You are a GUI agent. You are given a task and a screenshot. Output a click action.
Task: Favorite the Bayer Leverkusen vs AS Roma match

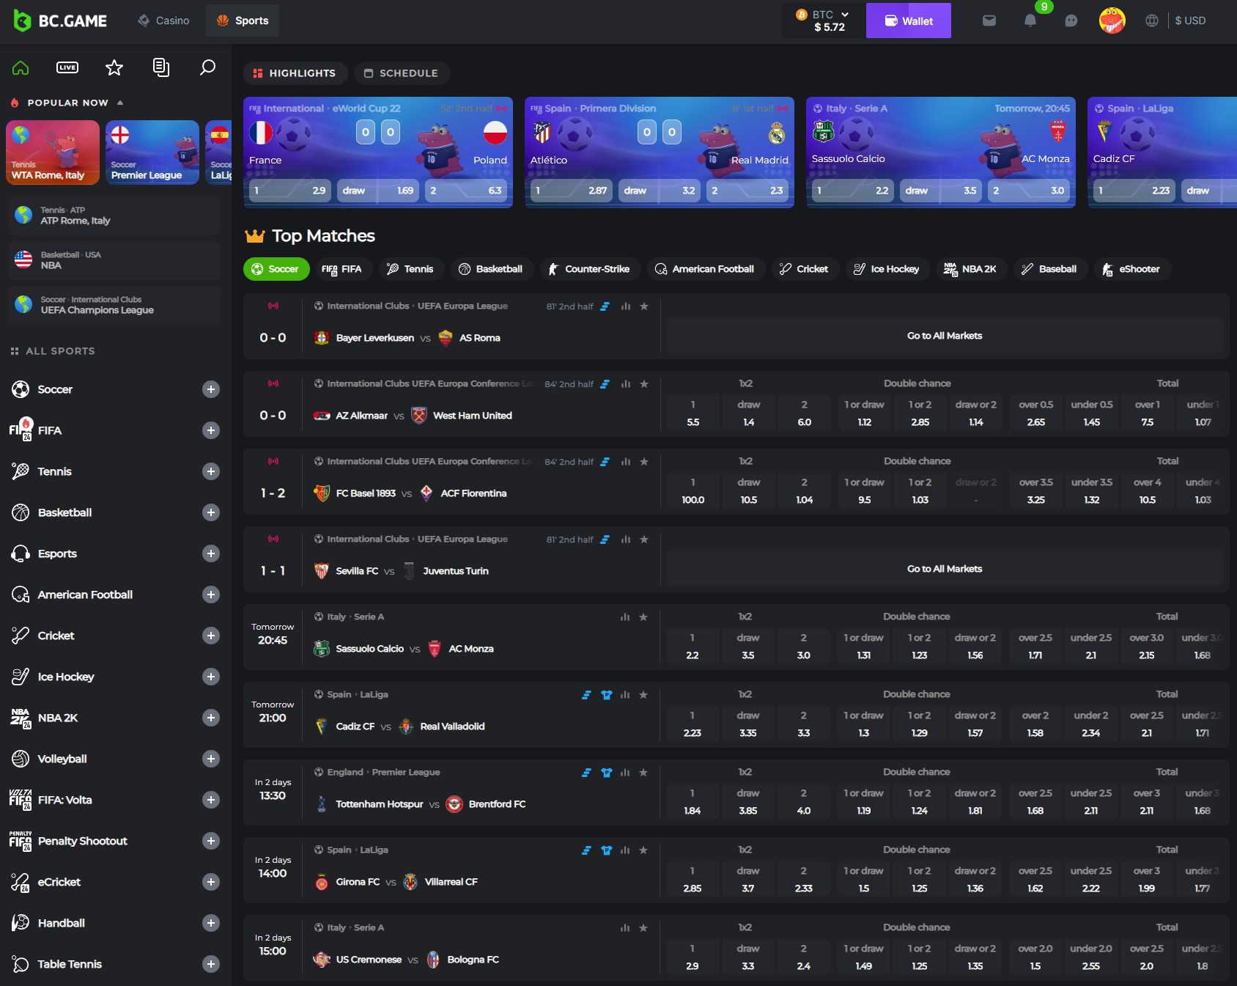(x=644, y=306)
